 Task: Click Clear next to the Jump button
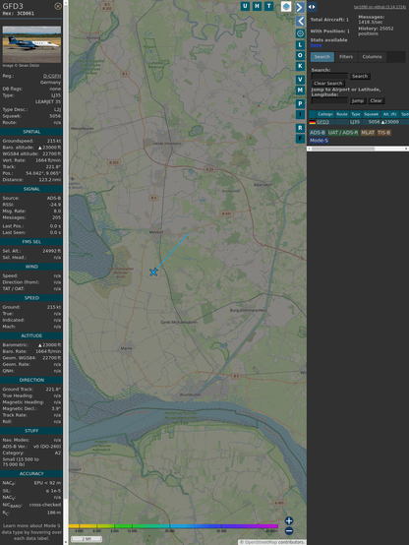click(x=376, y=100)
